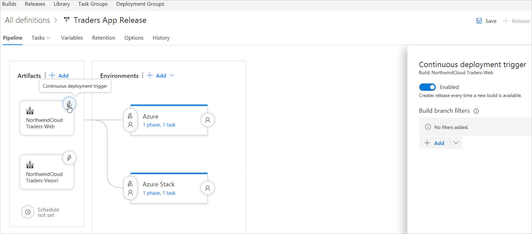Open Task Groups in the top navigation
This screenshot has height=234, width=532.
93,4
